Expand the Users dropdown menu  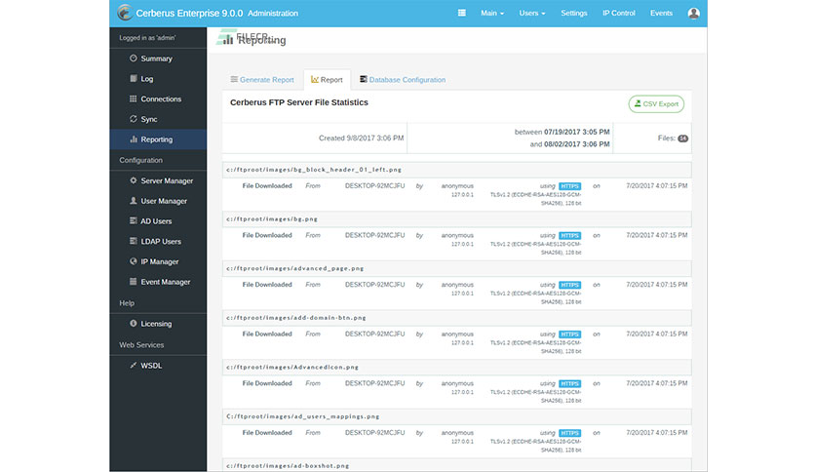(531, 13)
